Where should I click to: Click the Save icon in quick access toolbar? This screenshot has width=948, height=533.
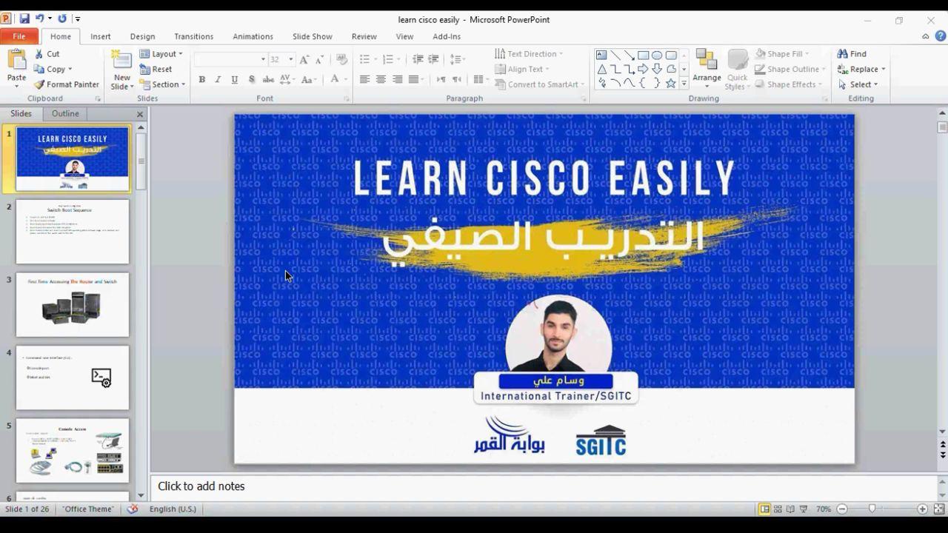[24, 19]
